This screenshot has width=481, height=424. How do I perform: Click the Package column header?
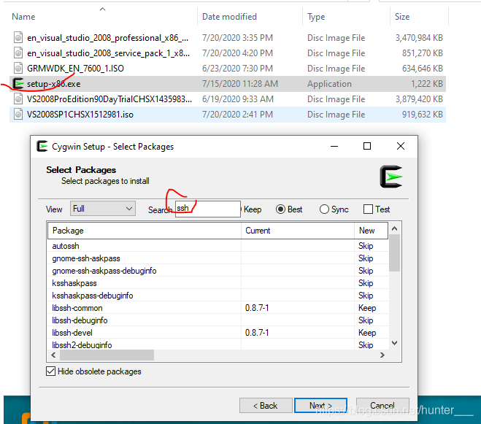145,231
